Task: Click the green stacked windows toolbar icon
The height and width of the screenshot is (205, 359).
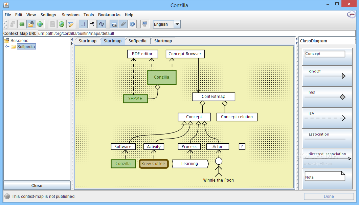Action: coord(22,24)
